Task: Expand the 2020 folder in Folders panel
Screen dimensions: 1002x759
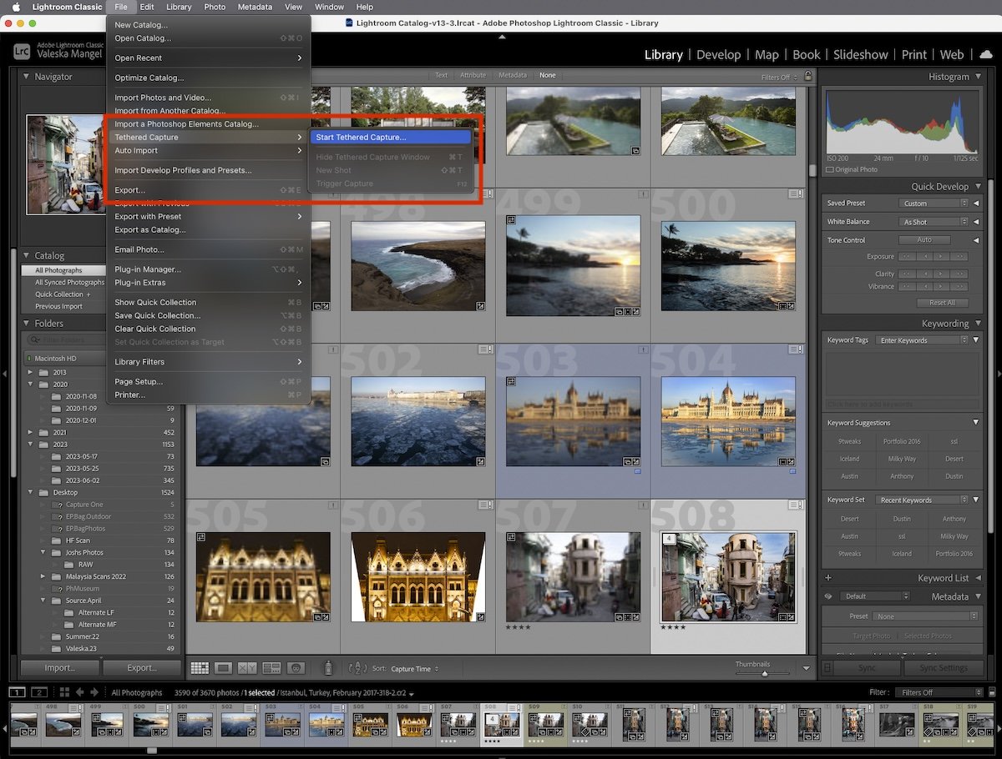Action: click(29, 385)
